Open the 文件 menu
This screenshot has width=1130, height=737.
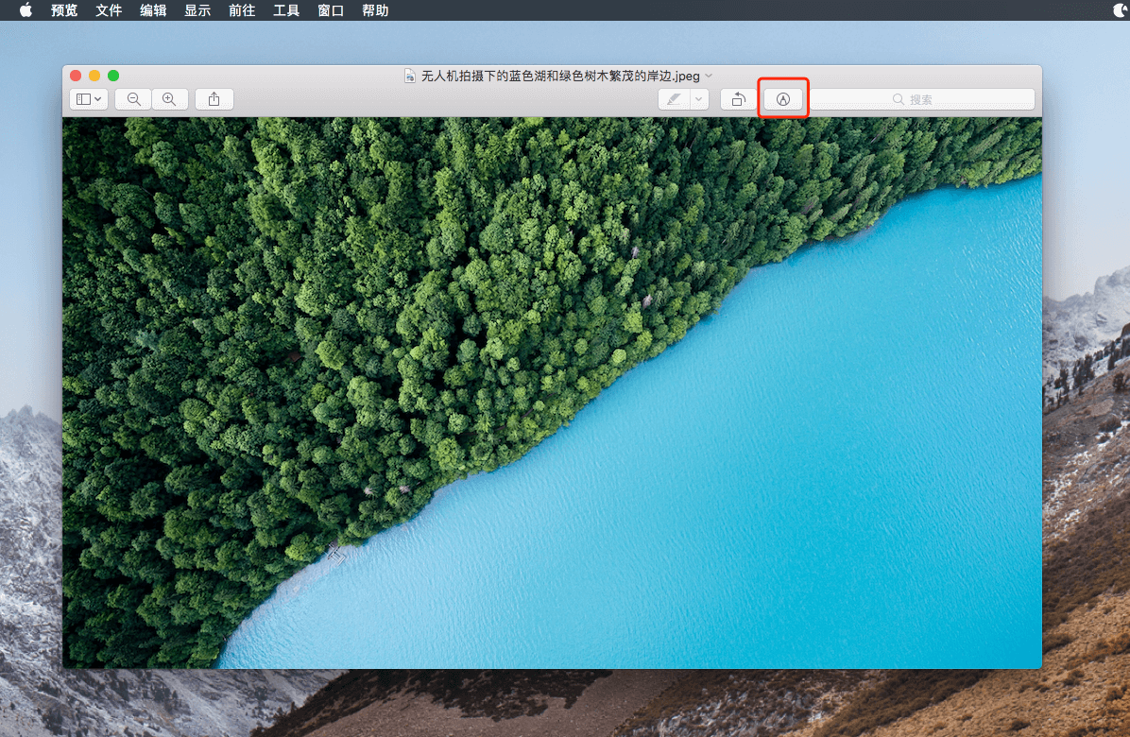[x=109, y=10]
